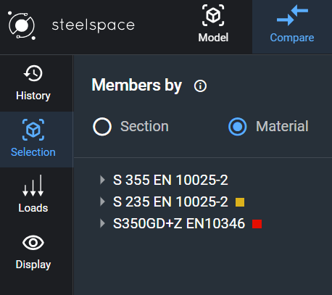The image size is (332, 295).
Task: Switch to the Model tab label
Action: (213, 38)
